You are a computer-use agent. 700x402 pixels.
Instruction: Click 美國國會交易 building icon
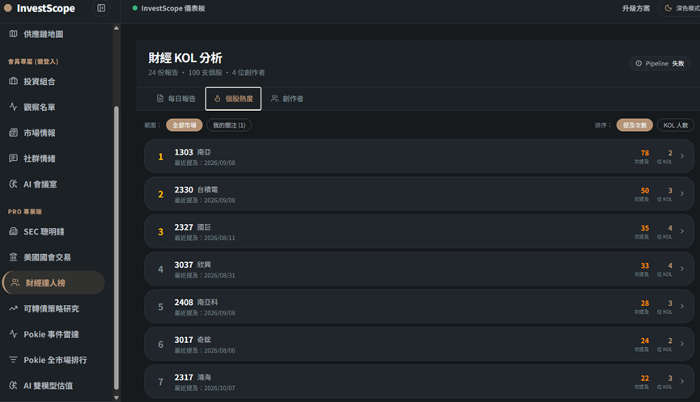(x=14, y=257)
